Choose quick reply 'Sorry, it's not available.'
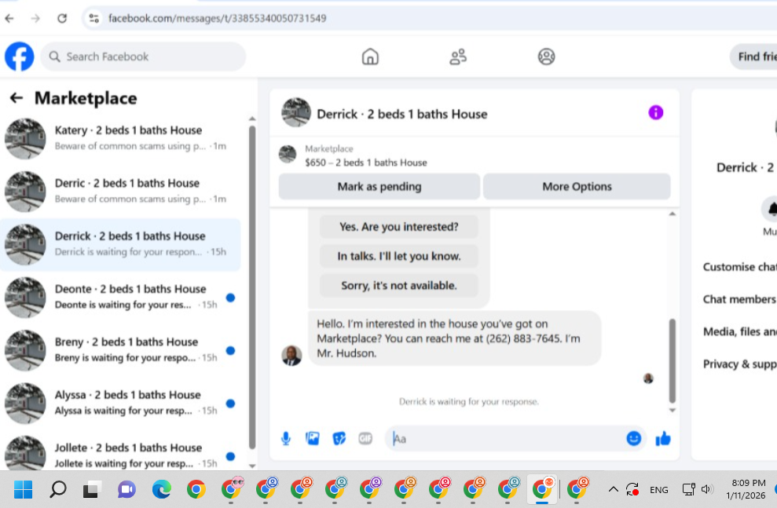Viewport: 777px width, 508px height. point(399,285)
